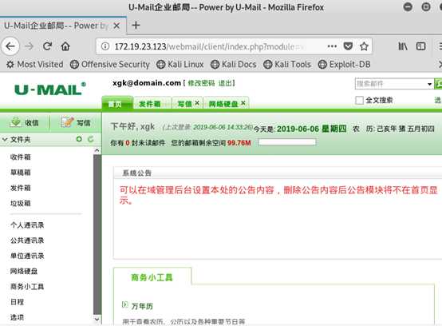Collapse the 文件夹 section chevron
The width and height of the screenshot is (442, 326).
click(5, 139)
